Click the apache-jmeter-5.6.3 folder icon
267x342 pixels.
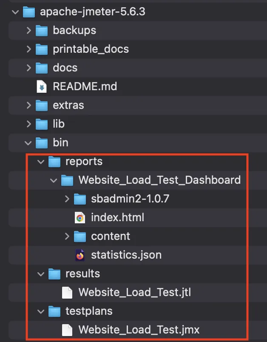coord(29,12)
